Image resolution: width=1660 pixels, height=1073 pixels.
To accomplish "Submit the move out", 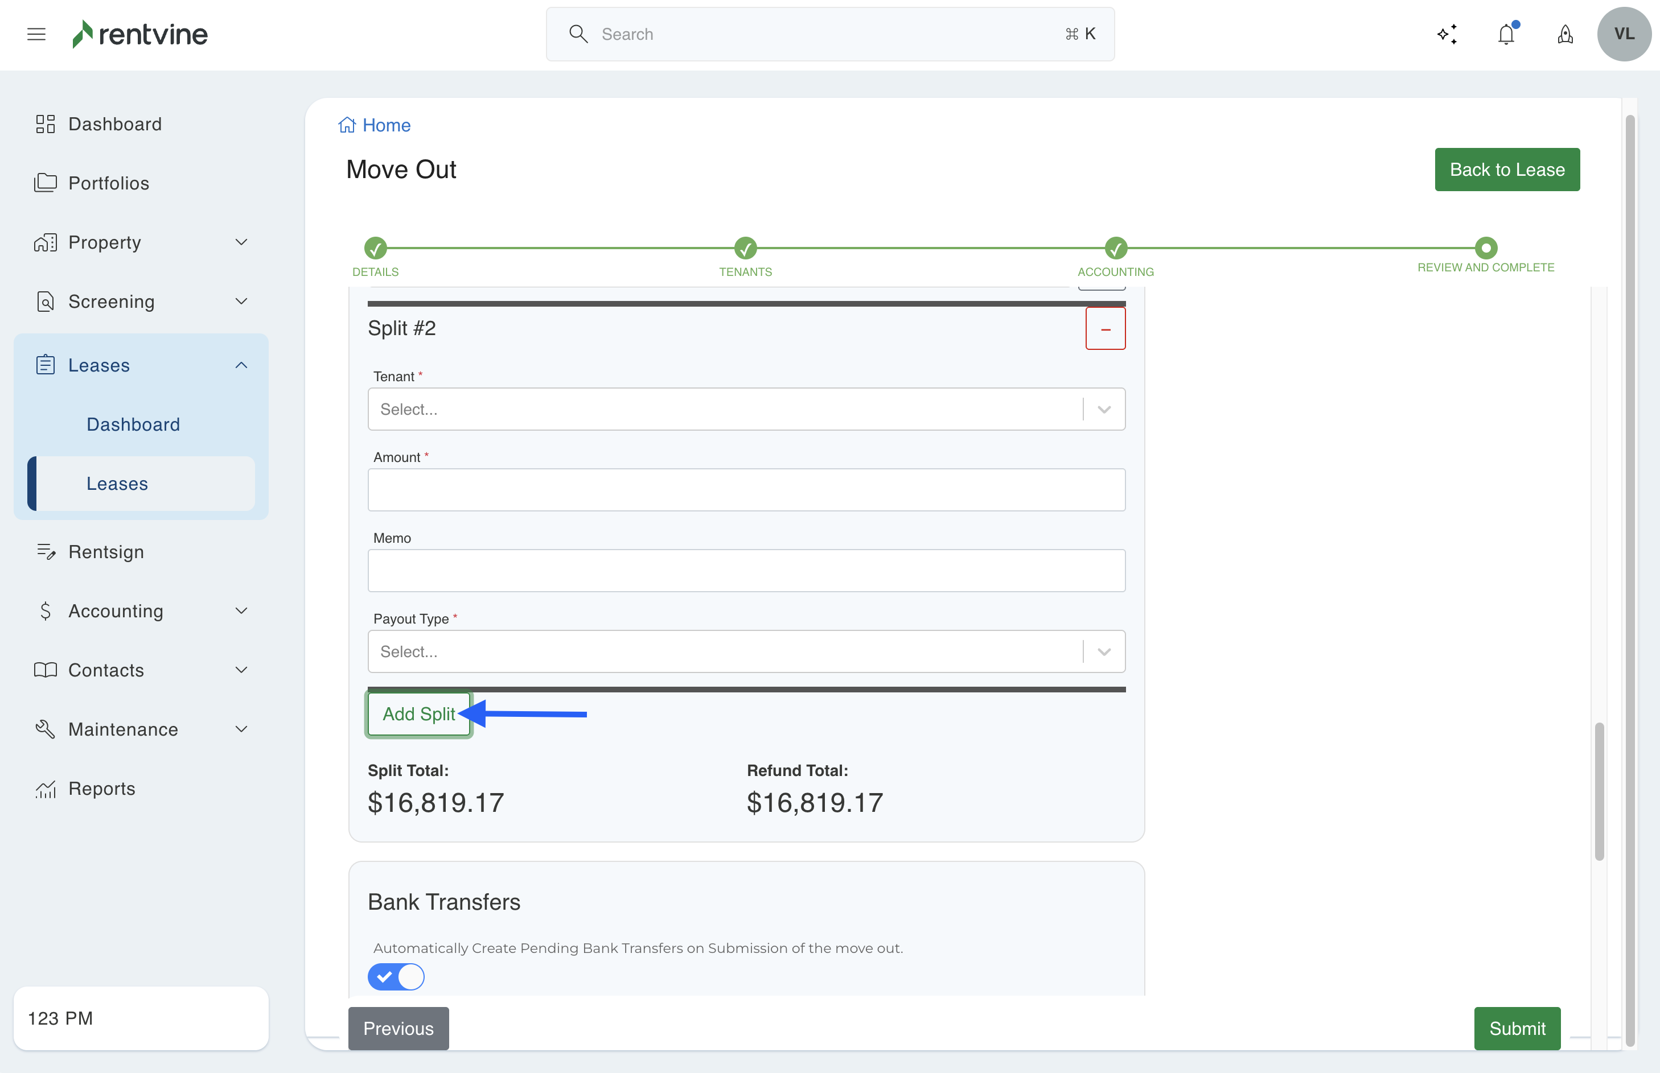I will [x=1517, y=1029].
